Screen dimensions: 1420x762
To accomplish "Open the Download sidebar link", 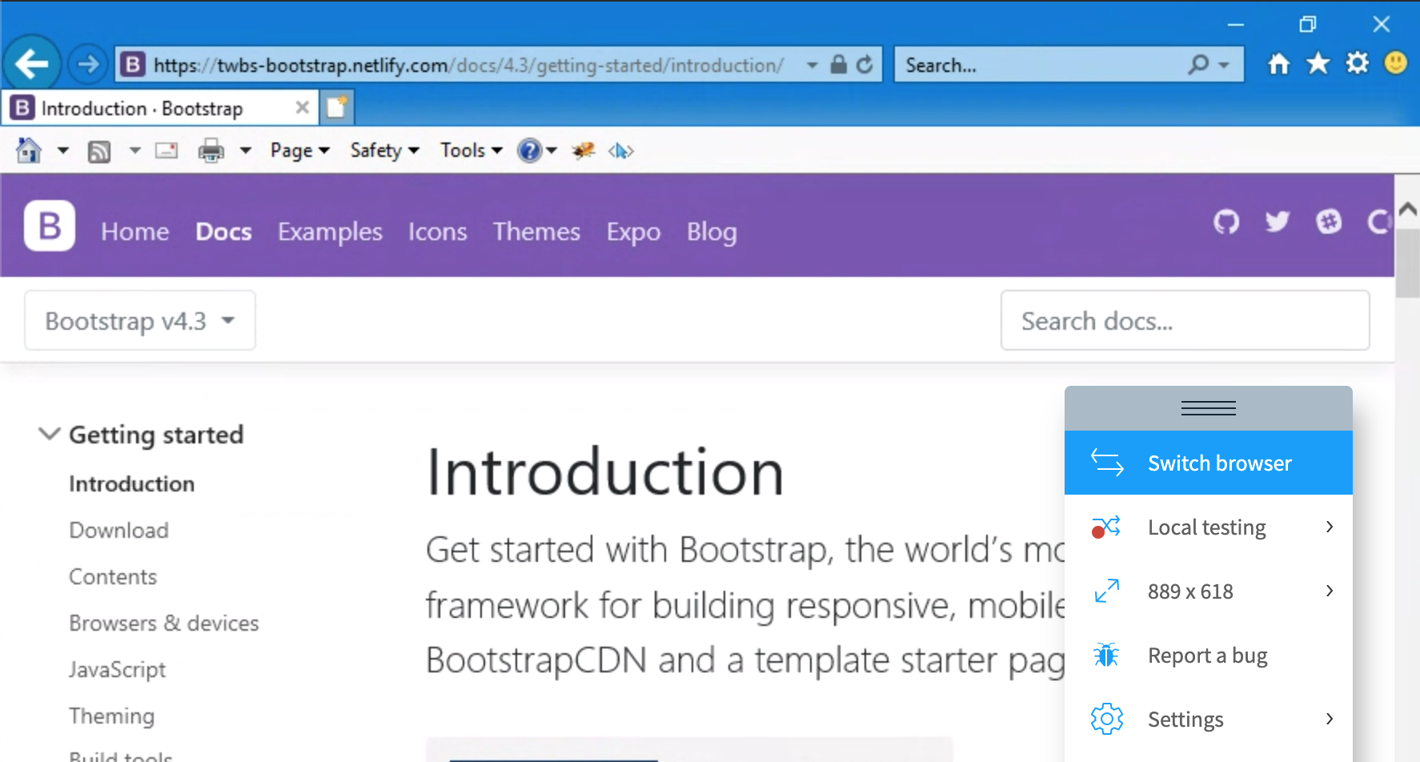I will pyautogui.click(x=118, y=530).
